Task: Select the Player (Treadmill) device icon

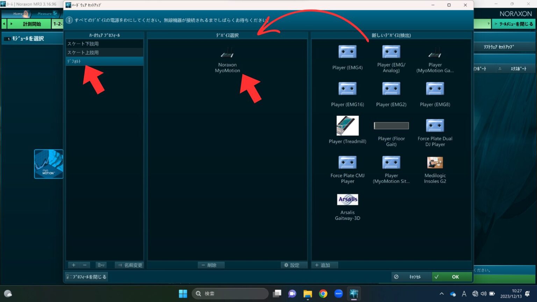Action: (348, 125)
